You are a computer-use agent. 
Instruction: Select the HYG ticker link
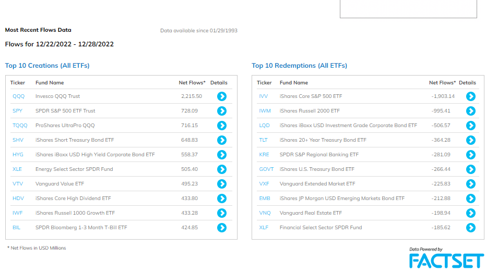pyautogui.click(x=18, y=155)
